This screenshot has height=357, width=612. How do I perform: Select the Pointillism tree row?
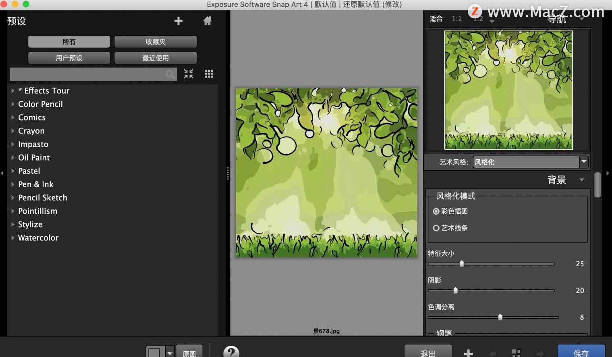pos(113,211)
